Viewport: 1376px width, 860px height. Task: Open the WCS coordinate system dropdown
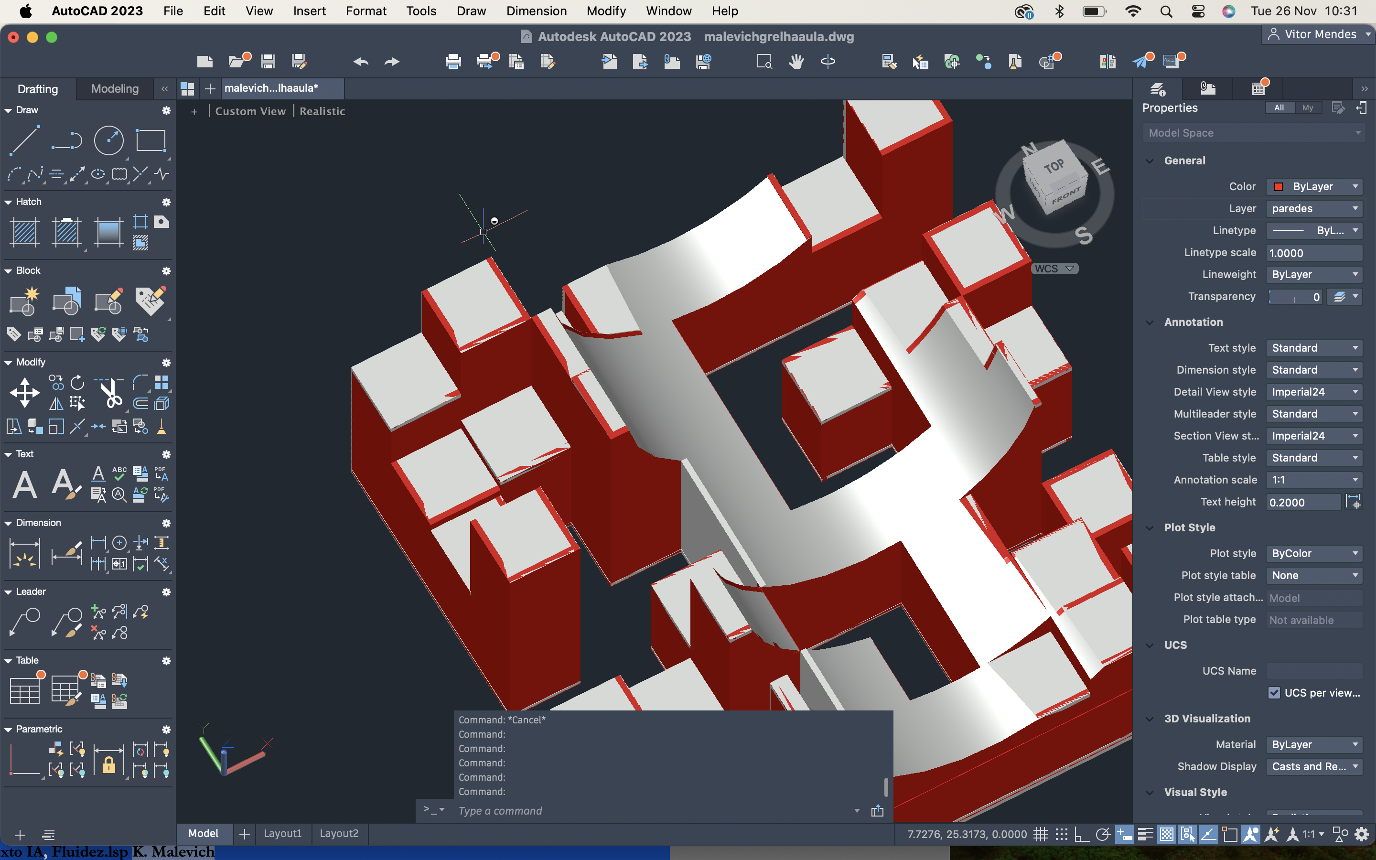(1055, 269)
